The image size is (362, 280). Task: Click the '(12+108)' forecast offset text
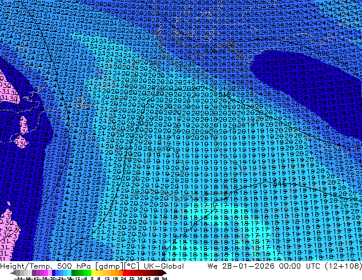(x=343, y=266)
